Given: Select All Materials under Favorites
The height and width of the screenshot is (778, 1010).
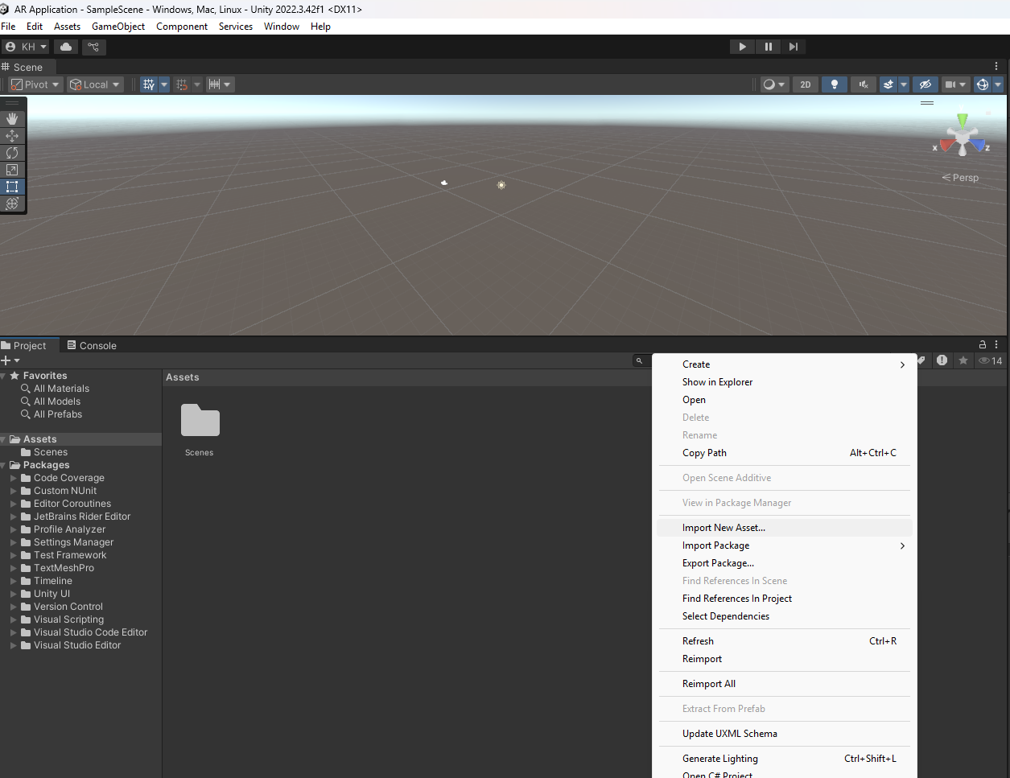Looking at the screenshot, I should point(61,389).
